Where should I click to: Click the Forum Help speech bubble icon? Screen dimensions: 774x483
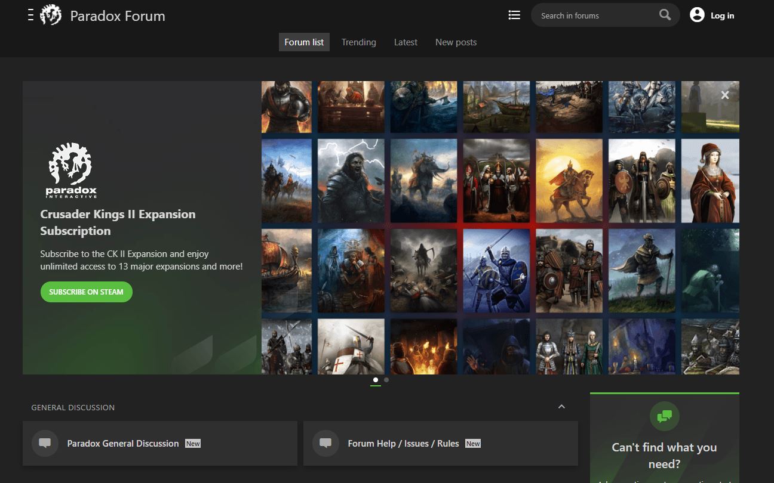coord(325,444)
